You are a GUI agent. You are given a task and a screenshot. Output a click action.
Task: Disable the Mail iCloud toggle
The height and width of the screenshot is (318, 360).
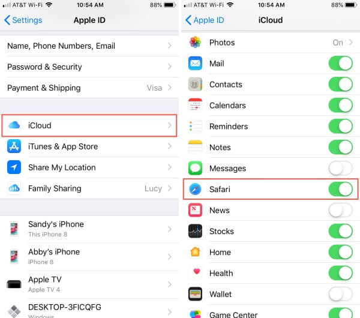coord(340,64)
